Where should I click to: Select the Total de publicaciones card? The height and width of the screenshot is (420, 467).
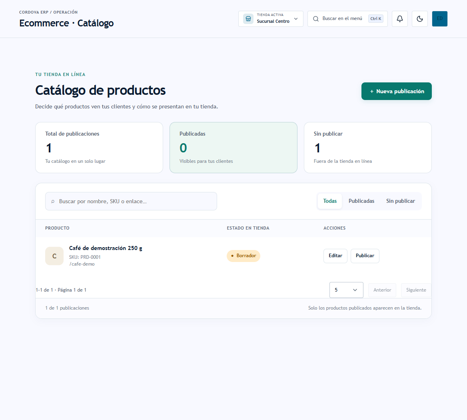pos(99,148)
